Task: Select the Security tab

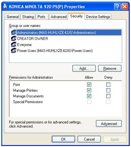Action: coord(76,16)
